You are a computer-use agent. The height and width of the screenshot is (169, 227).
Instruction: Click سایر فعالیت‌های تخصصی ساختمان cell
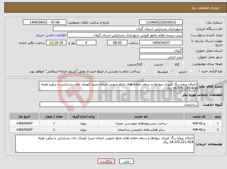[141, 130]
